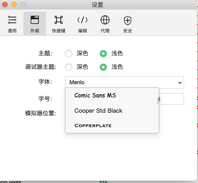Click the yellow minimize window button
This screenshot has width=198, height=183.
14,5
